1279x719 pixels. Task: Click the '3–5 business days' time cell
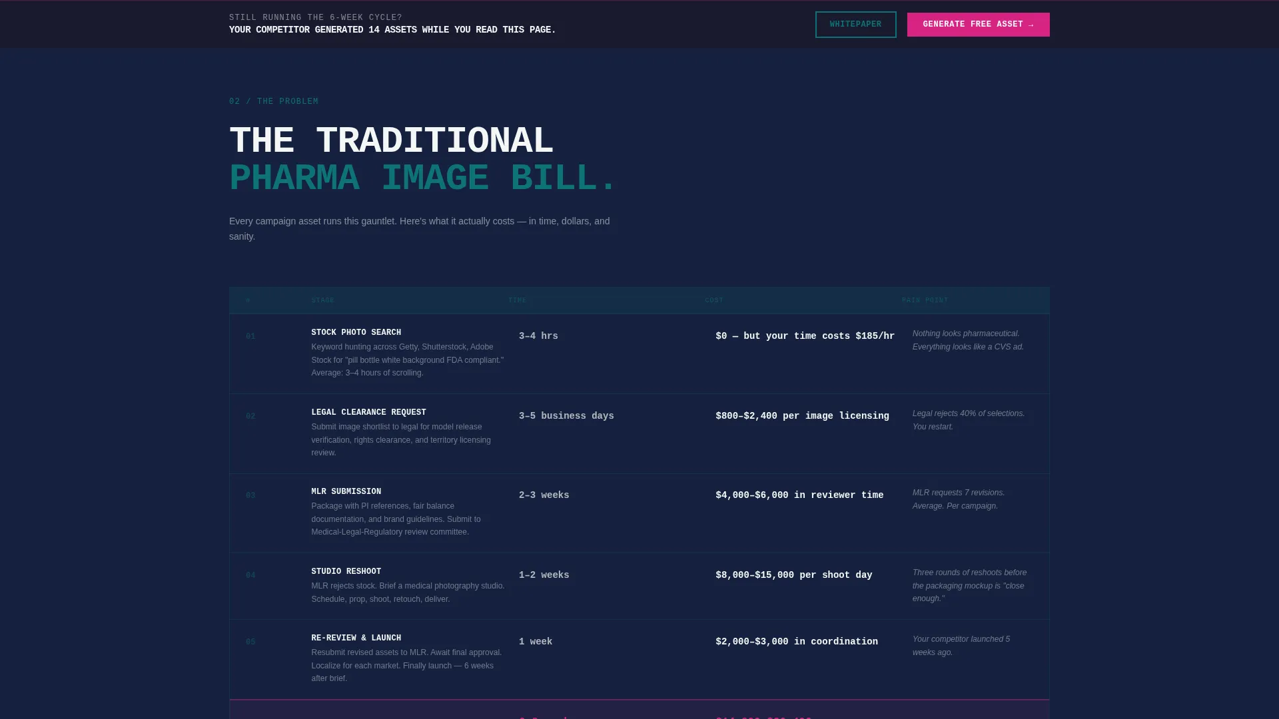[566, 416]
